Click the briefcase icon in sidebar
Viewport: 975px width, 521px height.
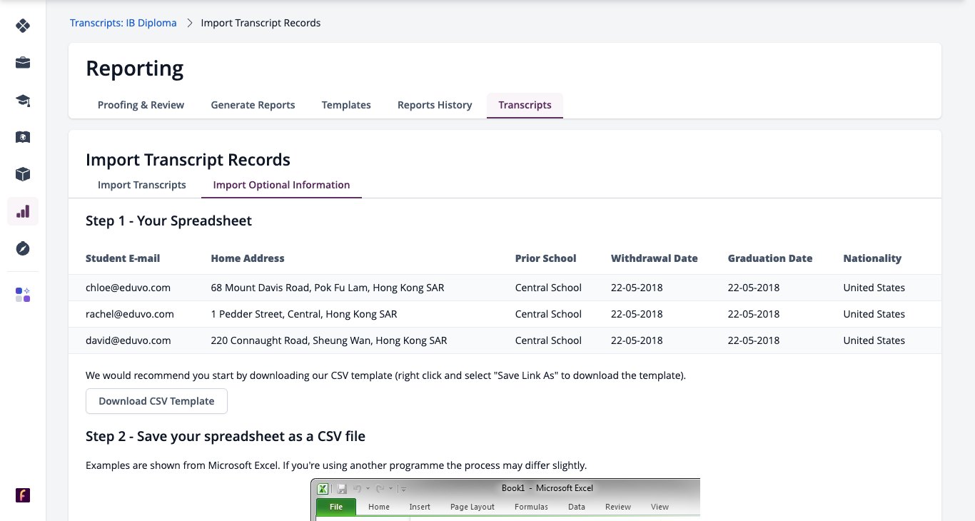(23, 63)
